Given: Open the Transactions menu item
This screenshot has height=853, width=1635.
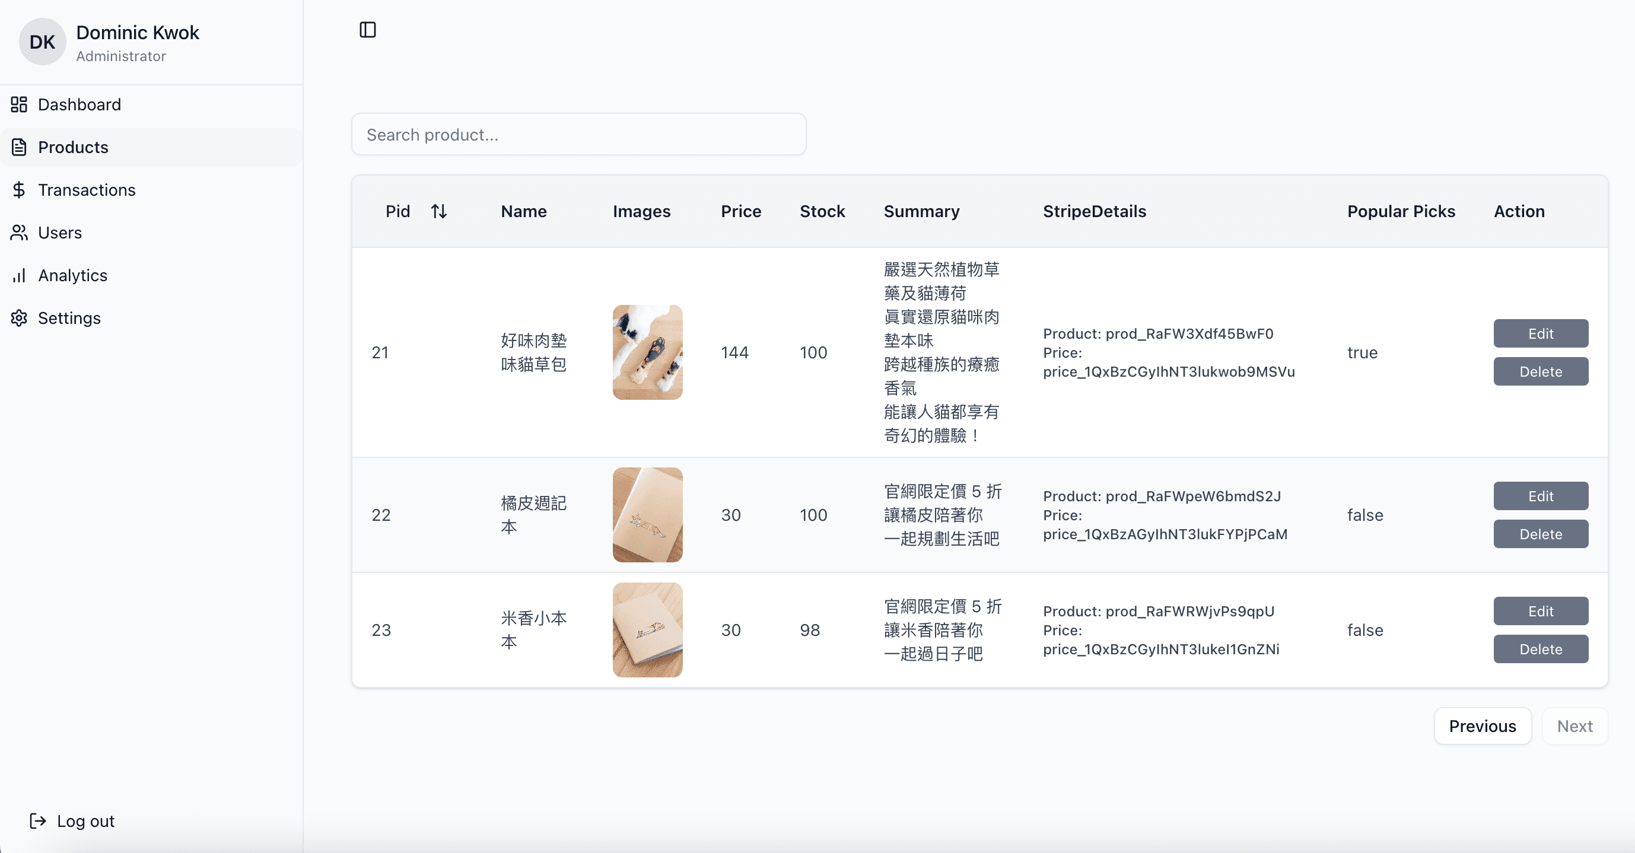Looking at the screenshot, I should pyautogui.click(x=87, y=190).
